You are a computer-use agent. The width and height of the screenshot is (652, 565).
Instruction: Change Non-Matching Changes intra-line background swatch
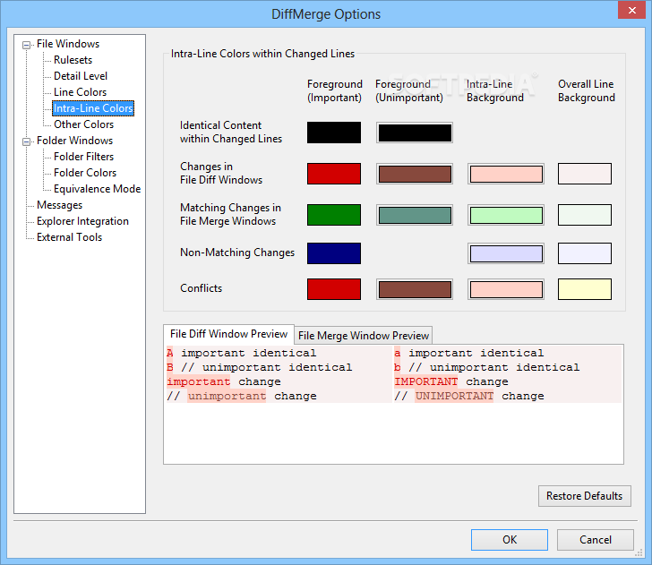point(506,253)
